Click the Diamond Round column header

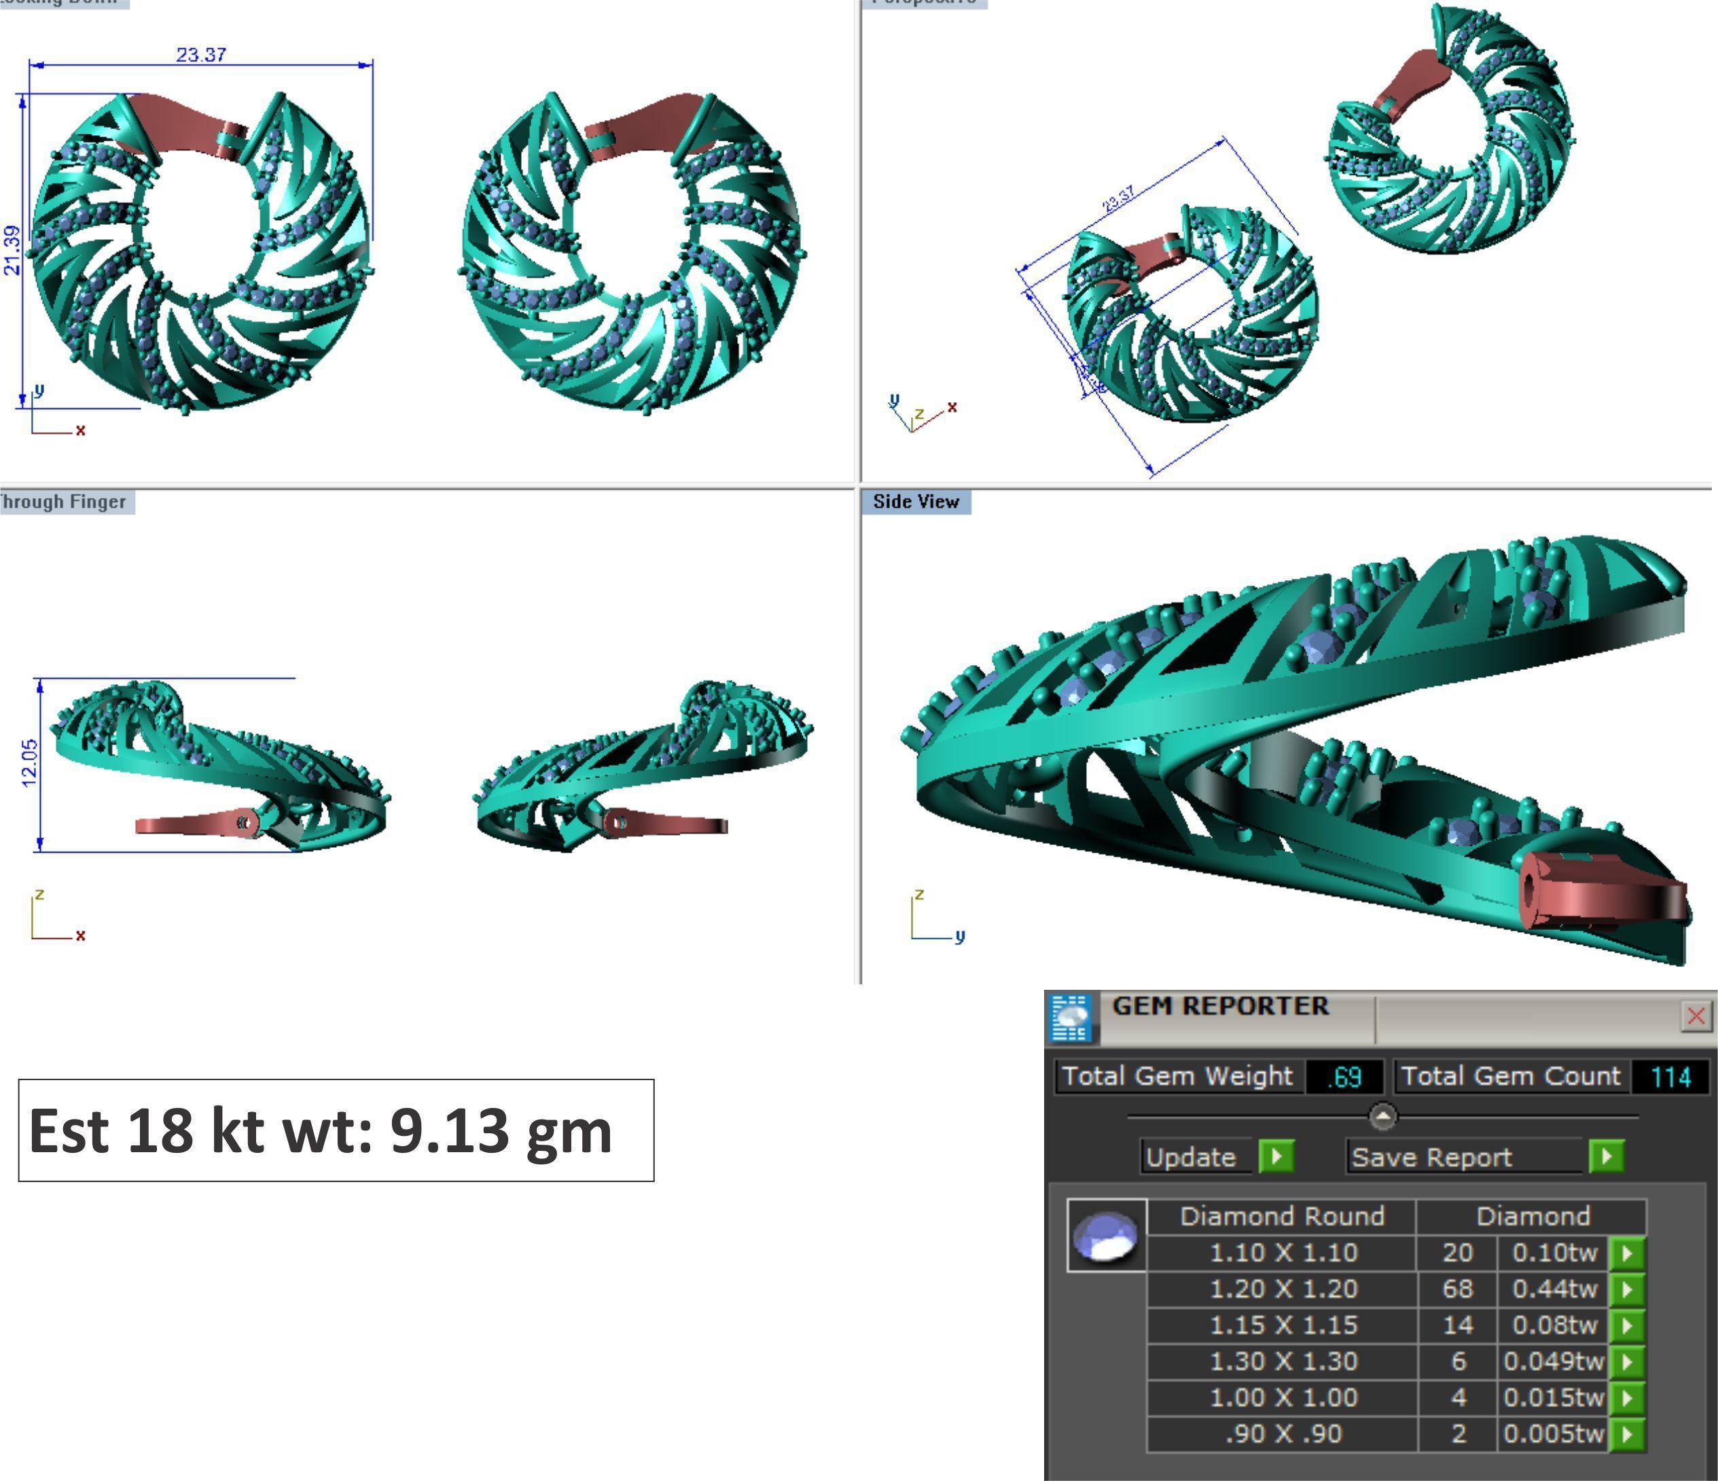tap(1282, 1217)
